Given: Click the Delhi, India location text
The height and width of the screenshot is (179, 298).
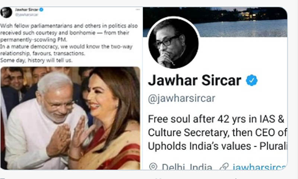Looking at the screenshot, I should pyautogui.click(x=187, y=167).
